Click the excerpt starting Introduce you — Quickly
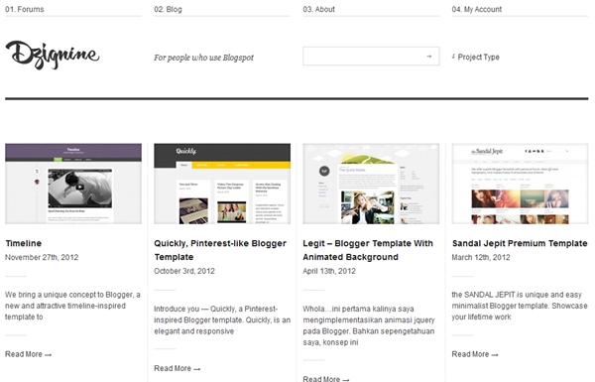Viewport: 595px width, 382px height. click(x=222, y=320)
